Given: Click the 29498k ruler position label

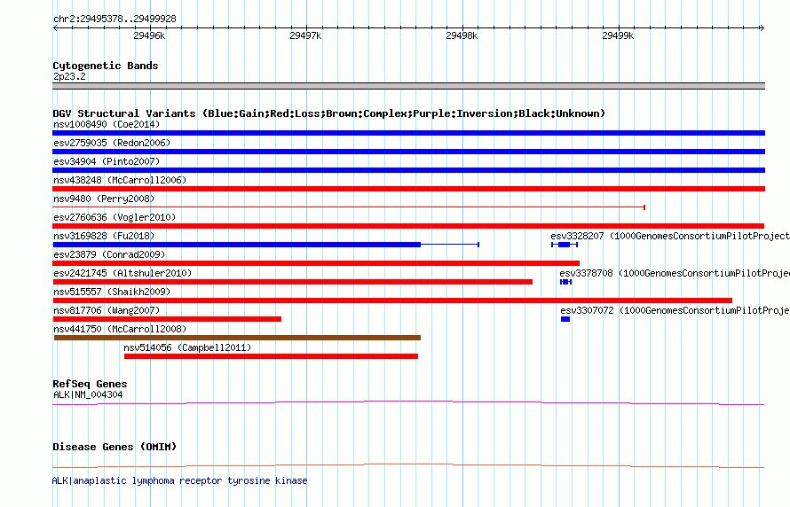Looking at the screenshot, I should [x=462, y=35].
